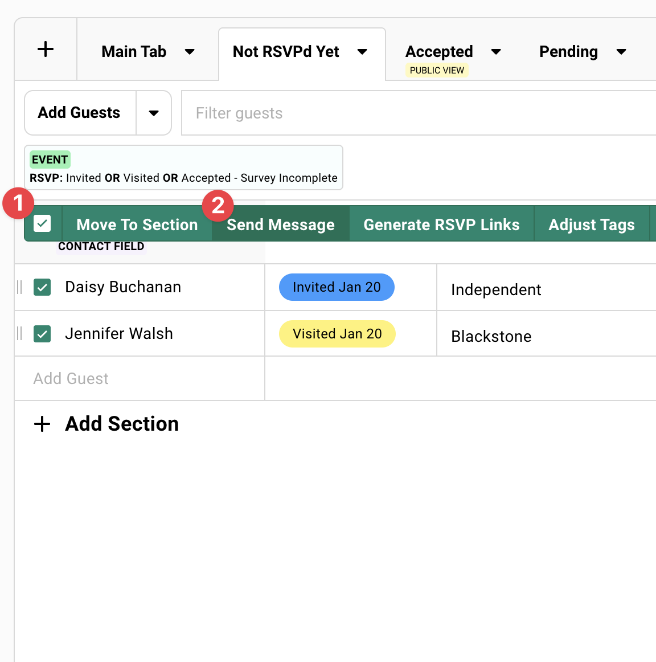Image resolution: width=656 pixels, height=662 pixels.
Task: Uncheck Daisy Buchanan's row checkbox
Action: click(42, 288)
